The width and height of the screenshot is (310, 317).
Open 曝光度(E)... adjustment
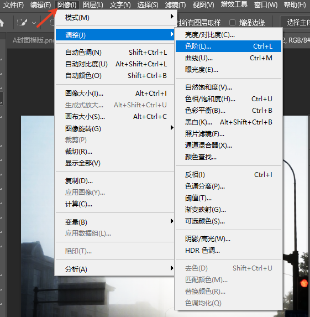(x=228, y=70)
